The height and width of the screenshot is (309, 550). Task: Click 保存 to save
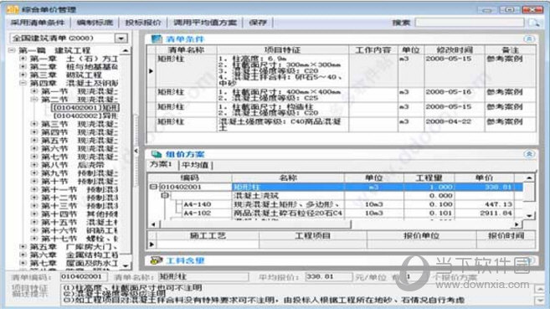tap(258, 23)
